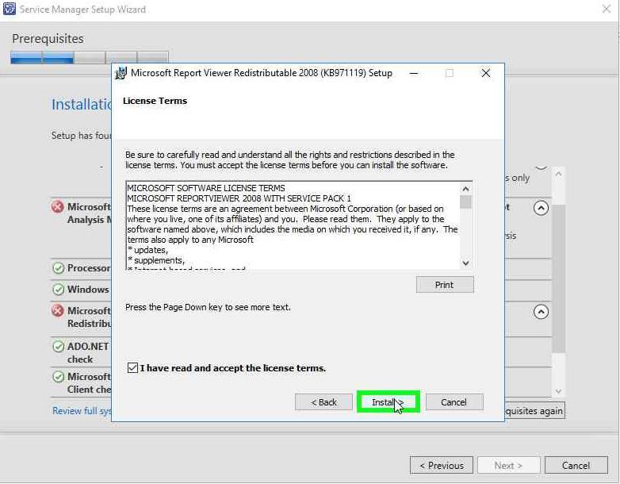The image size is (620, 484).
Task: Click the Service Manager Setup Wizard title icon
Action: point(10,9)
